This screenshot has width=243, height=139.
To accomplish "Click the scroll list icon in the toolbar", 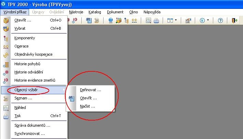I will pos(97,20).
